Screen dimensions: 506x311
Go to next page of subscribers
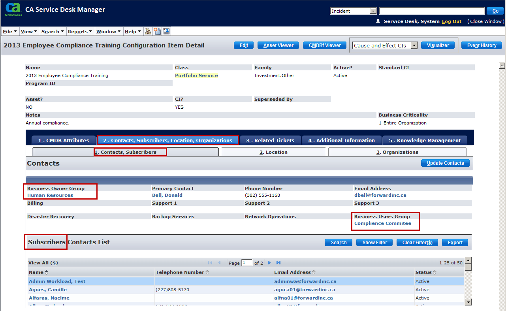pos(270,263)
